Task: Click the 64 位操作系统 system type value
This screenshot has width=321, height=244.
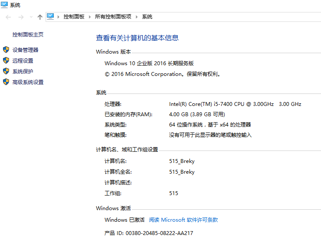Action: [210, 125]
